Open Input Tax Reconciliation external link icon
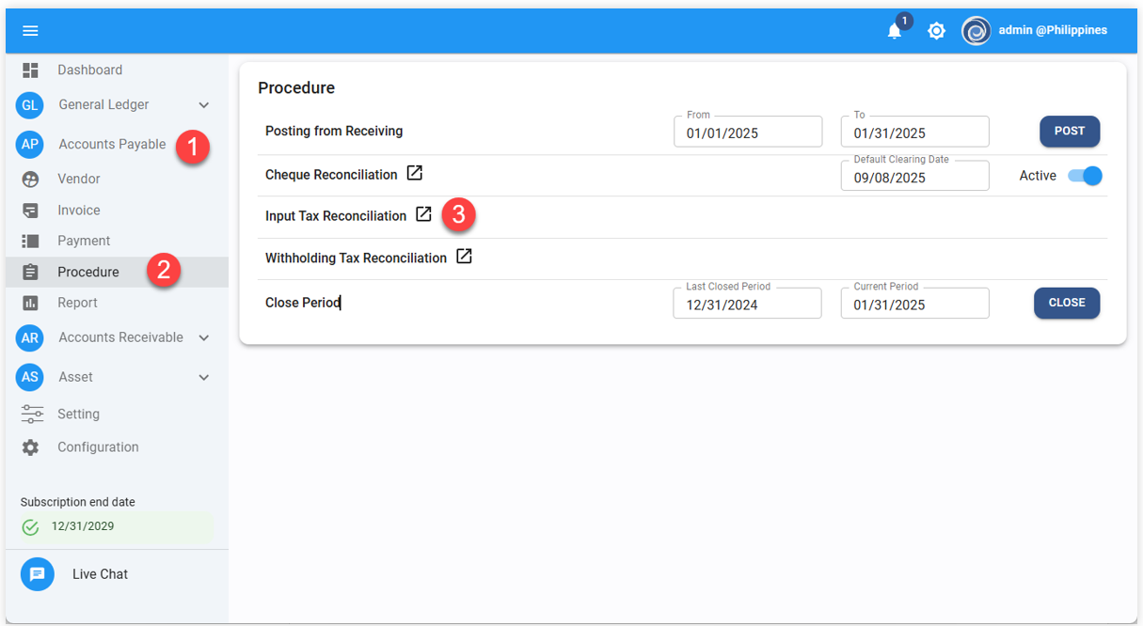The width and height of the screenshot is (1143, 626). [424, 215]
